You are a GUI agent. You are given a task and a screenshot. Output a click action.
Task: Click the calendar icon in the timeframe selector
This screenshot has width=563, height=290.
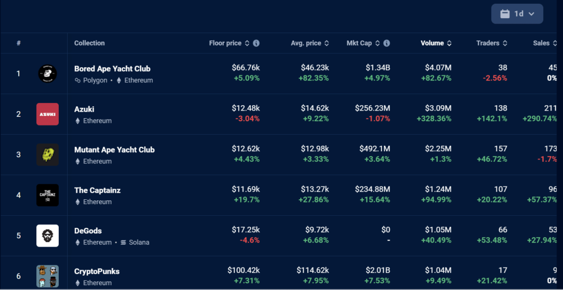click(505, 14)
